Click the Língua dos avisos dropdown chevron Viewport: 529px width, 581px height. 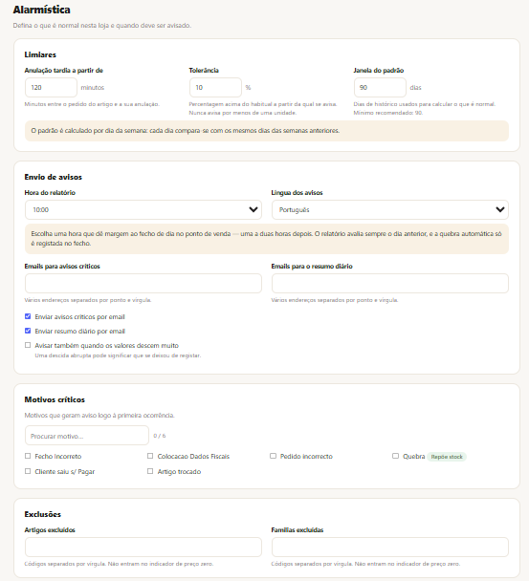pos(500,209)
